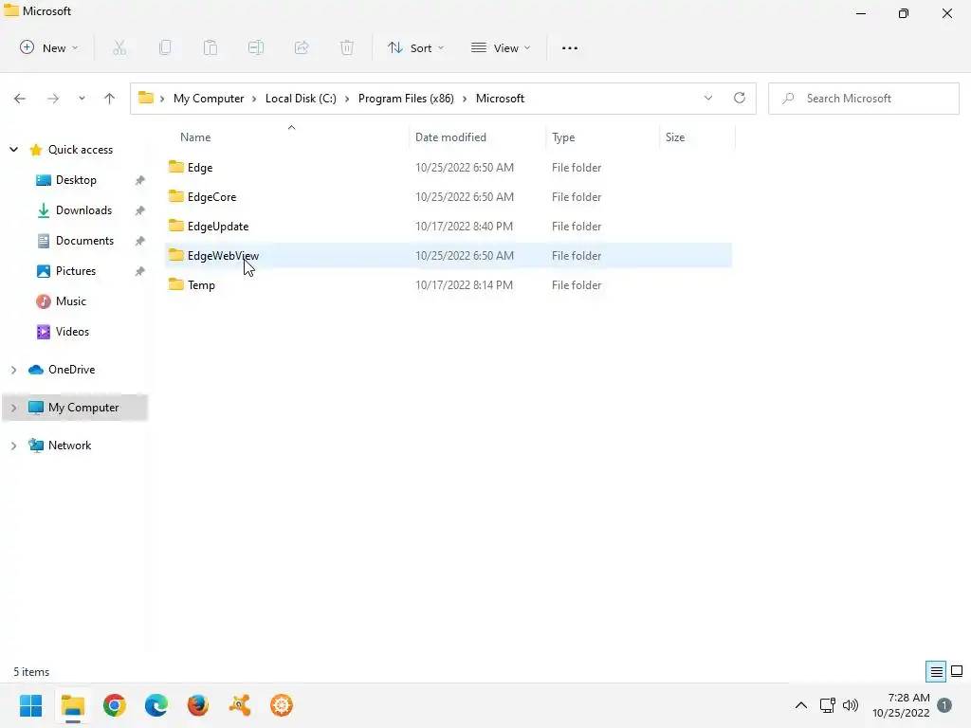
Task: Click the Forward navigation arrow
Action: 53,99
